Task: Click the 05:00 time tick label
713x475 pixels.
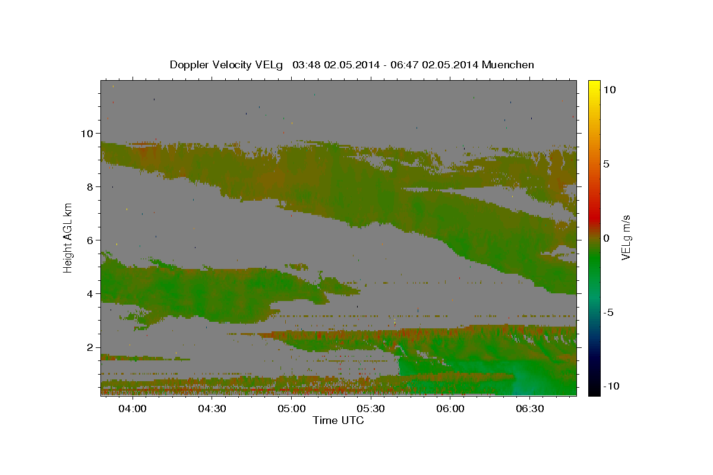Action: [x=292, y=408]
